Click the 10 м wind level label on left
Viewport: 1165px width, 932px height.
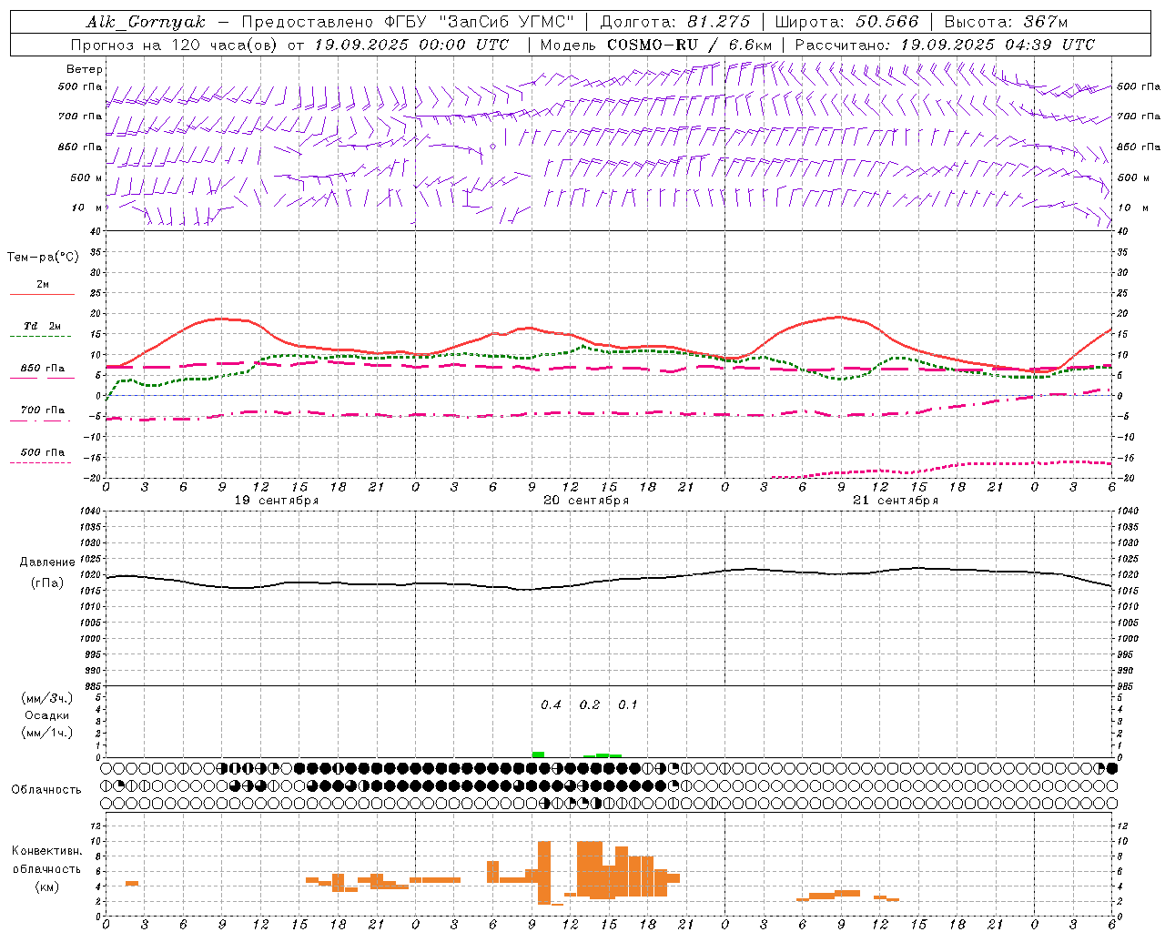pos(86,208)
